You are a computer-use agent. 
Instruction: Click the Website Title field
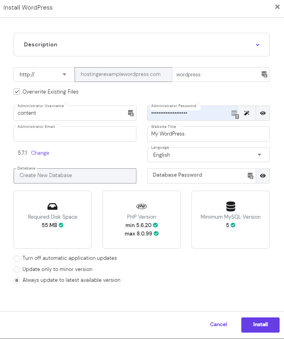(x=208, y=134)
